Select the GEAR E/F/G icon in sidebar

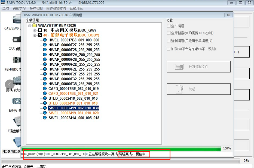point(17,101)
